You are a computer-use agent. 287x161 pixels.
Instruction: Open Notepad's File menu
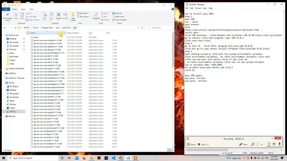187,8
